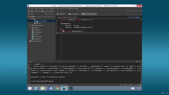Viewport: 169px width, 95px height.
Task: Click the Windows Start button
Action: (x=30, y=88)
